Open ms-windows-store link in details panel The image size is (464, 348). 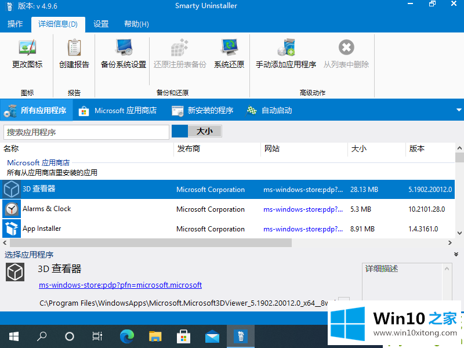click(120, 285)
